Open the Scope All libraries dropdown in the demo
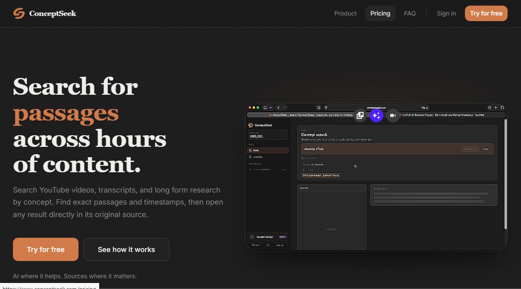The image size is (521, 289). [314, 165]
